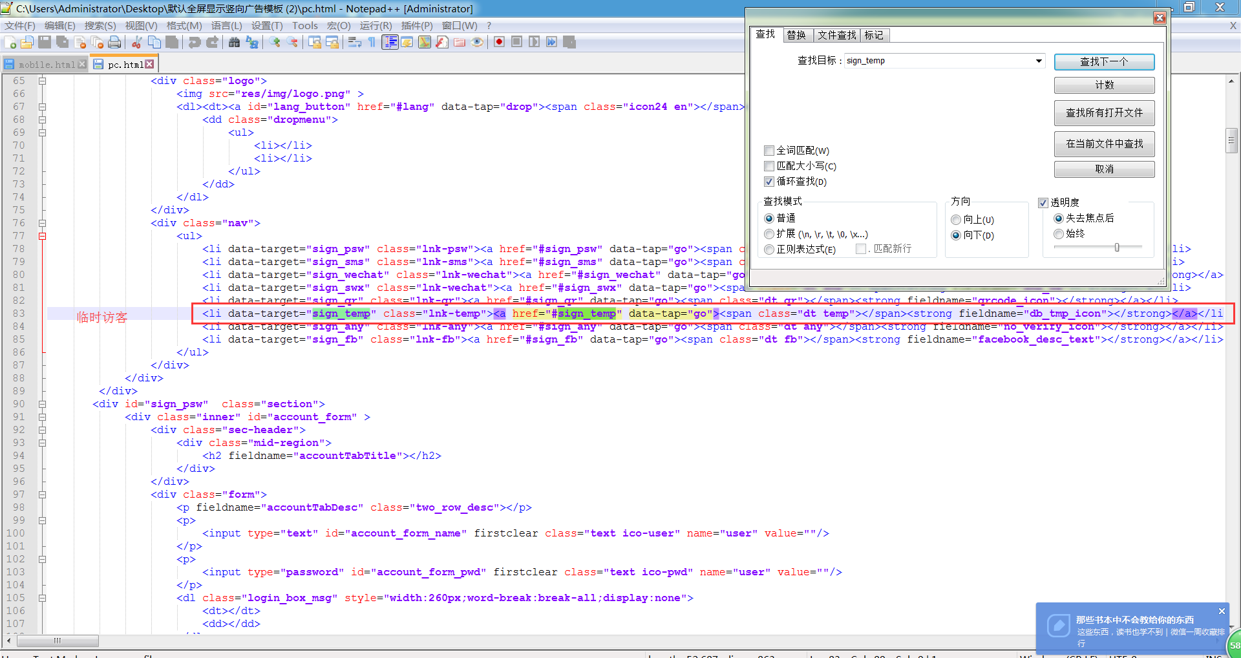The image size is (1241, 658).
Task: Collapse fold marker at line 76
Action: point(42,223)
